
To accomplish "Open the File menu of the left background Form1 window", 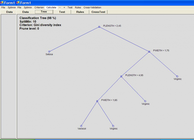I will [x=3, y=8].
